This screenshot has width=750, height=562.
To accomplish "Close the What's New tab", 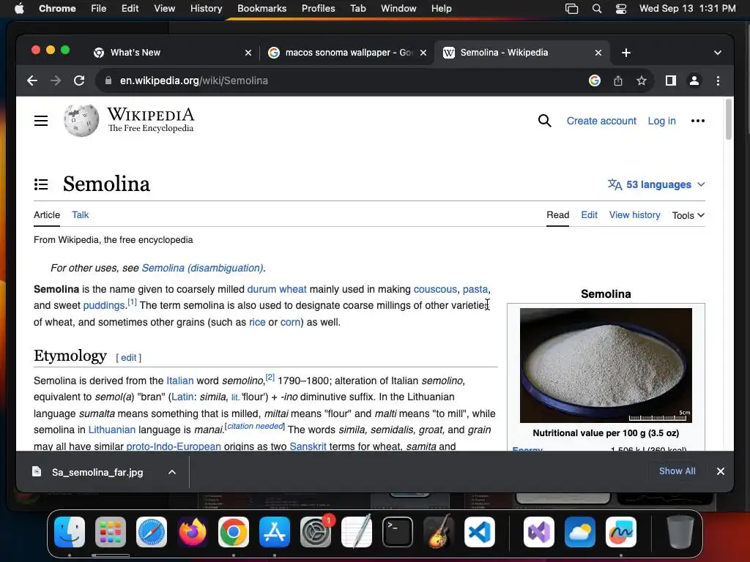I will 248,53.
